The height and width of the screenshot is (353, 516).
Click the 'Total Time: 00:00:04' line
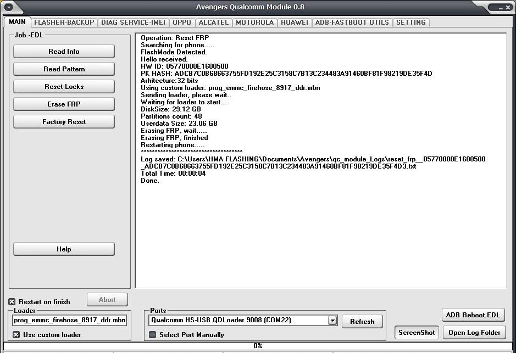coord(173,173)
